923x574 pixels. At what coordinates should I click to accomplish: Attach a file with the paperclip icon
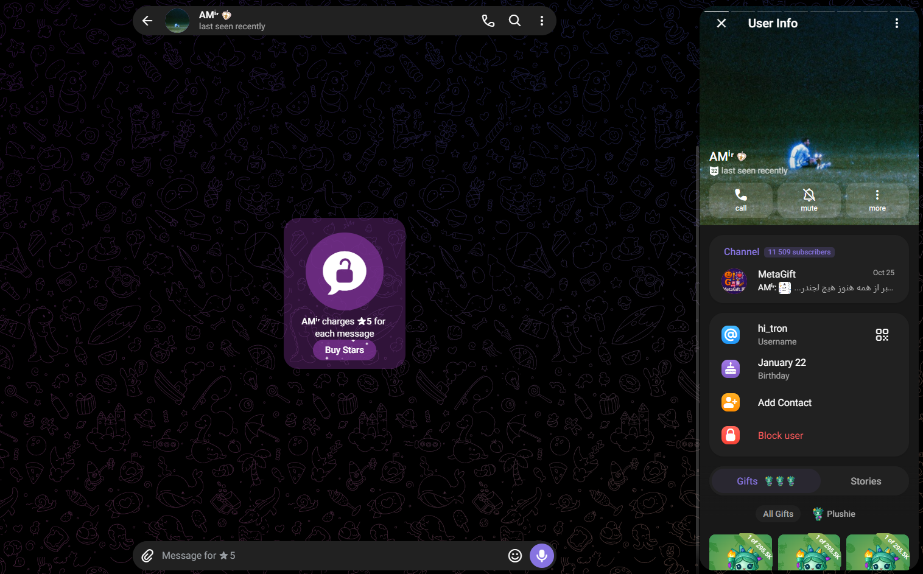point(147,556)
